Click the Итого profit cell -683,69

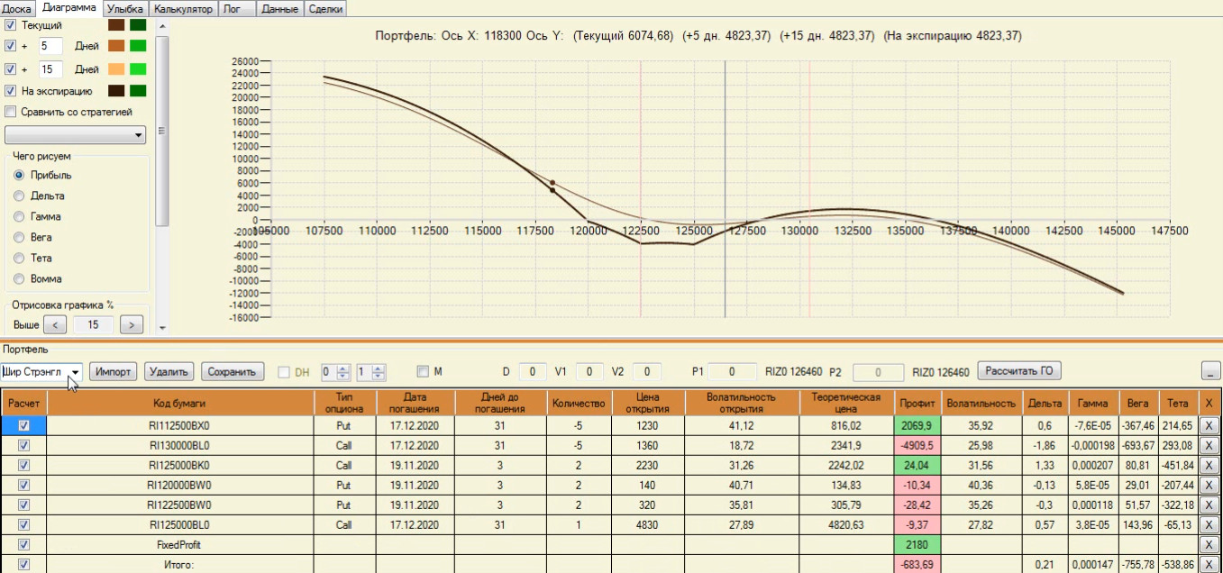point(917,564)
